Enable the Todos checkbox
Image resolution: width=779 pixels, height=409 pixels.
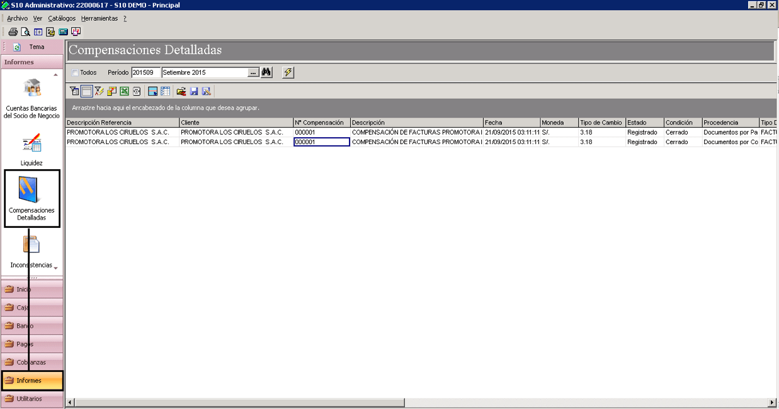pos(75,72)
